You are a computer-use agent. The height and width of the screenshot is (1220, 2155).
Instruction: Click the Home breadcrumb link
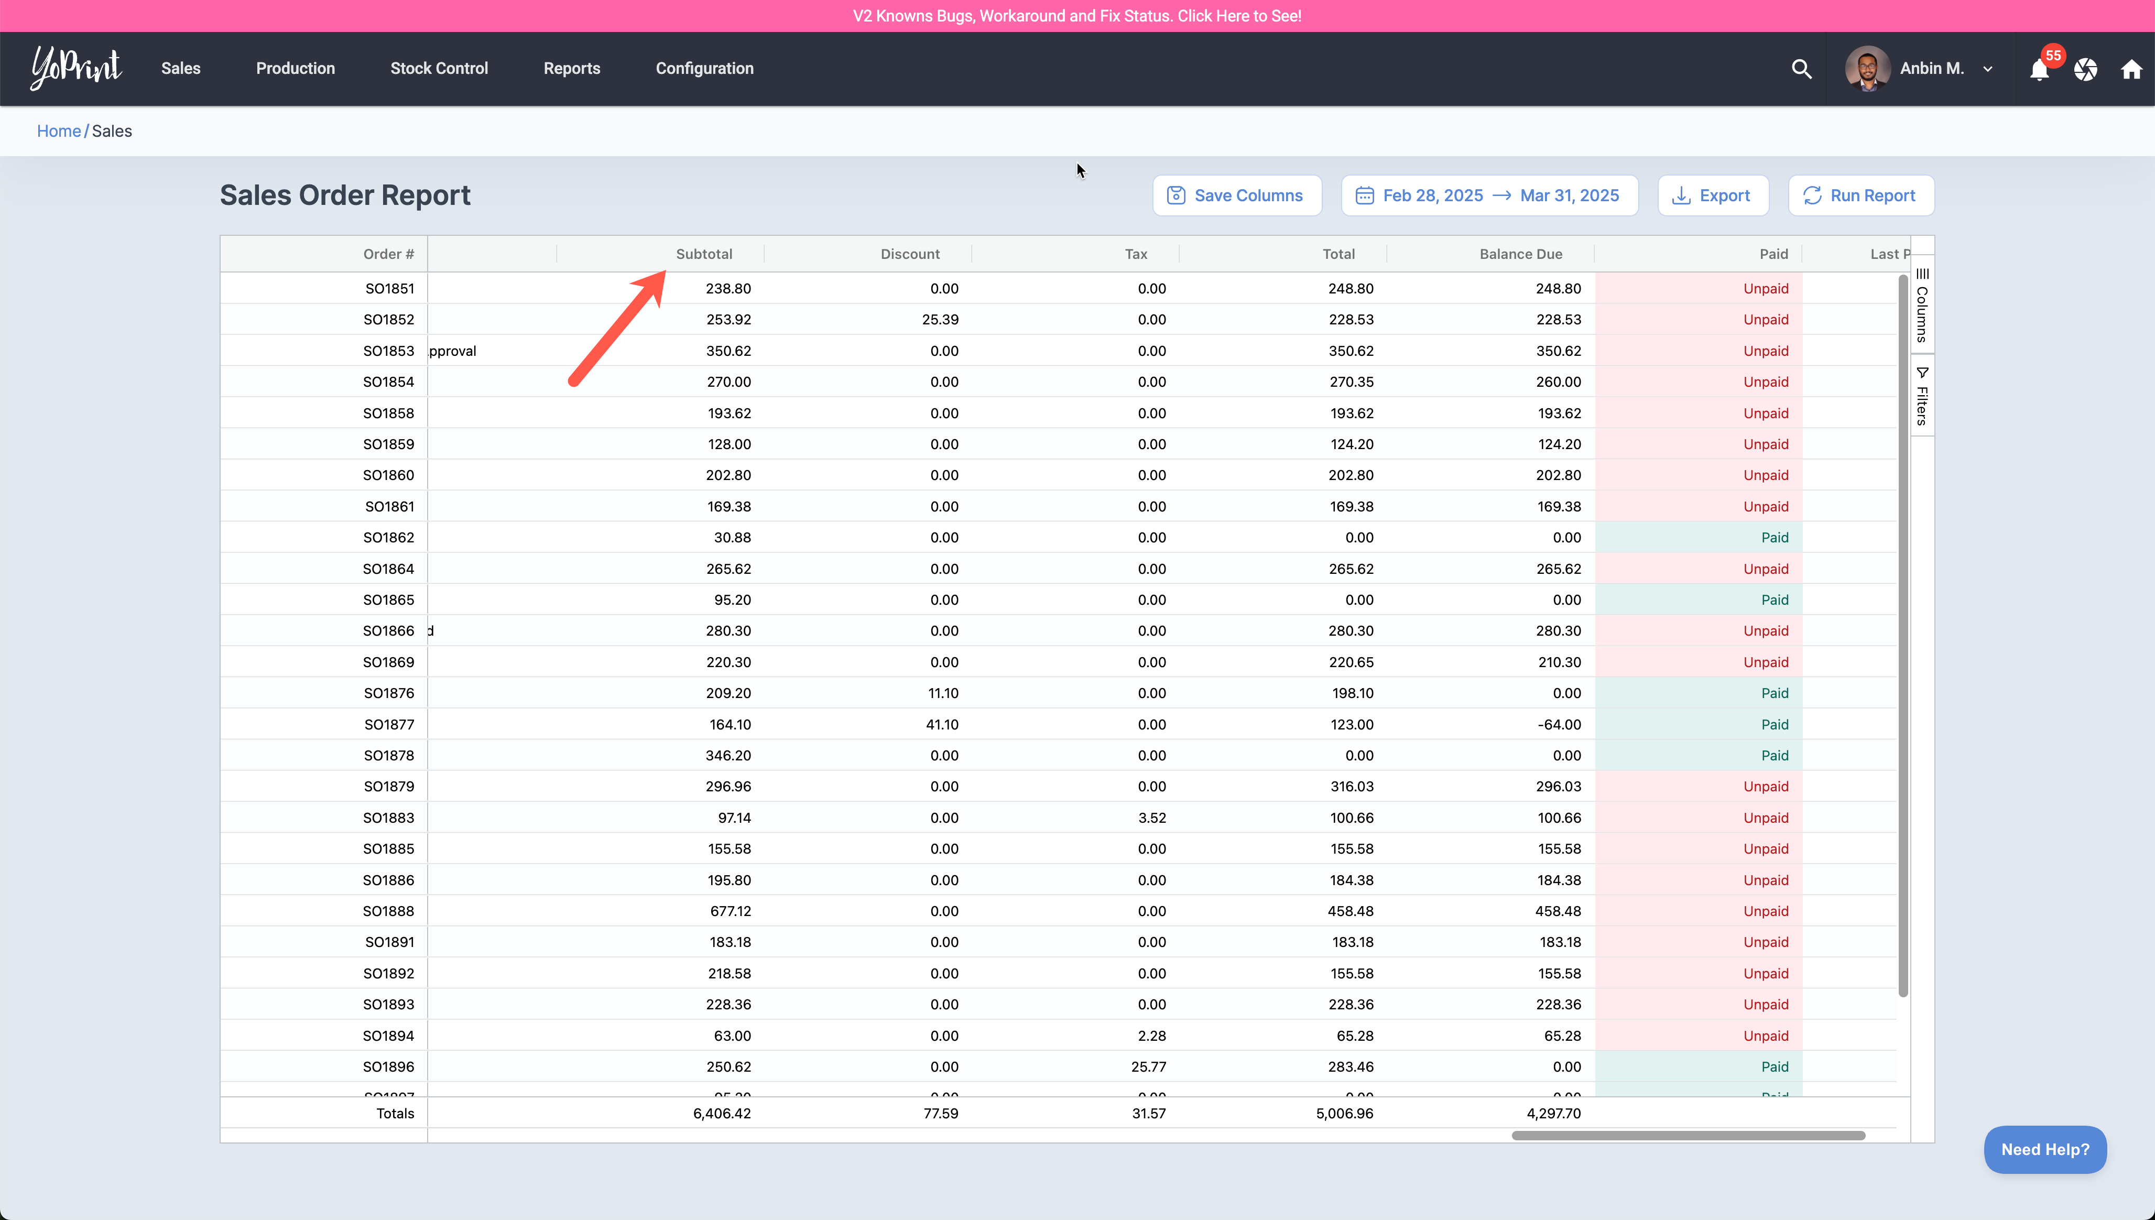pos(59,130)
